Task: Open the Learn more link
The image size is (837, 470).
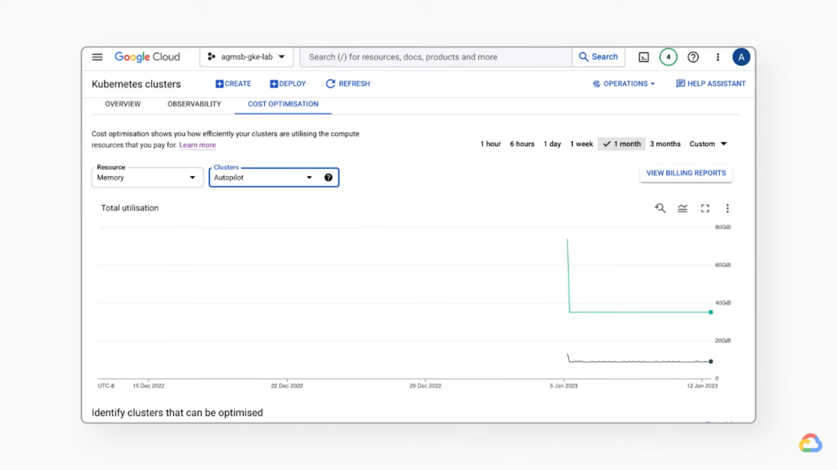Action: tap(197, 144)
